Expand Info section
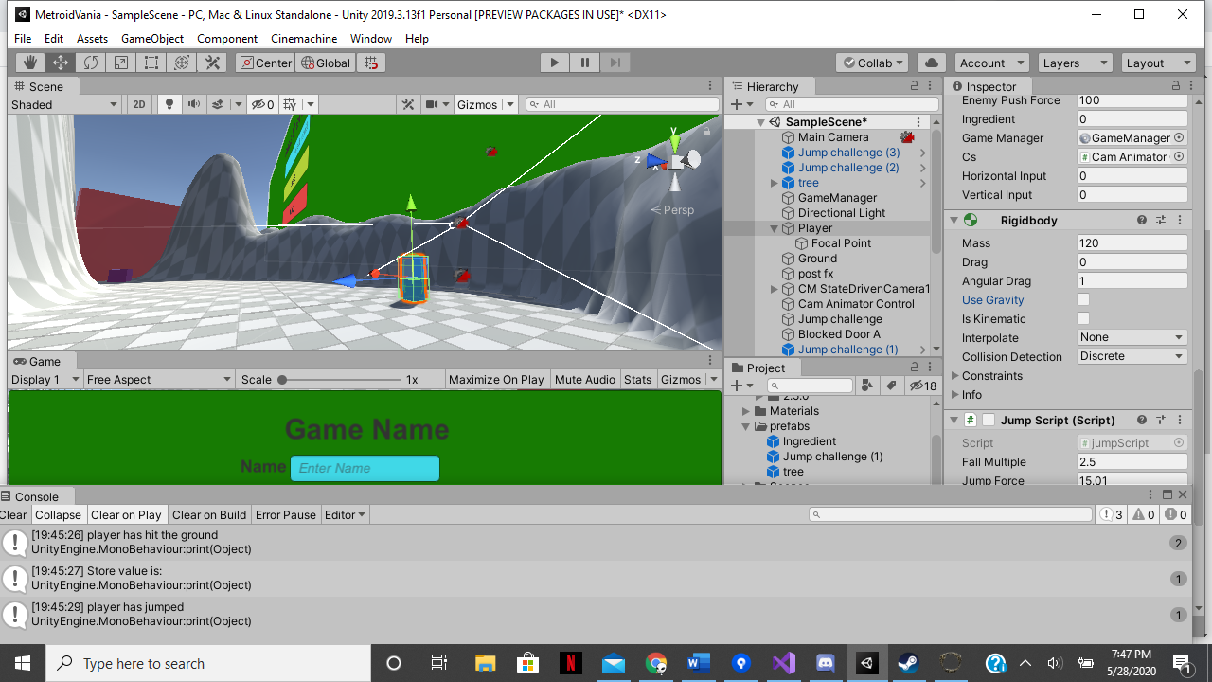 point(954,395)
